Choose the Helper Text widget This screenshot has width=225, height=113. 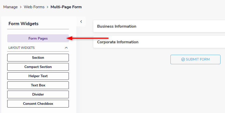click(38, 76)
